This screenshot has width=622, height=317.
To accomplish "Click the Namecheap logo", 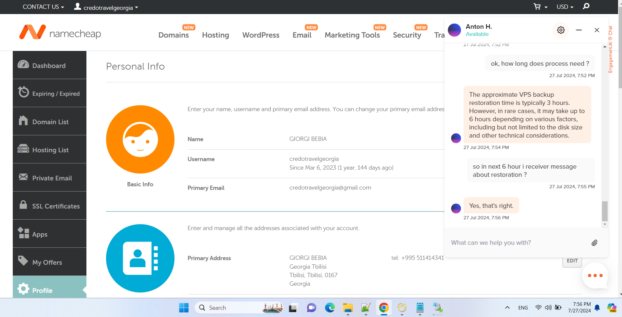I will [x=60, y=32].
